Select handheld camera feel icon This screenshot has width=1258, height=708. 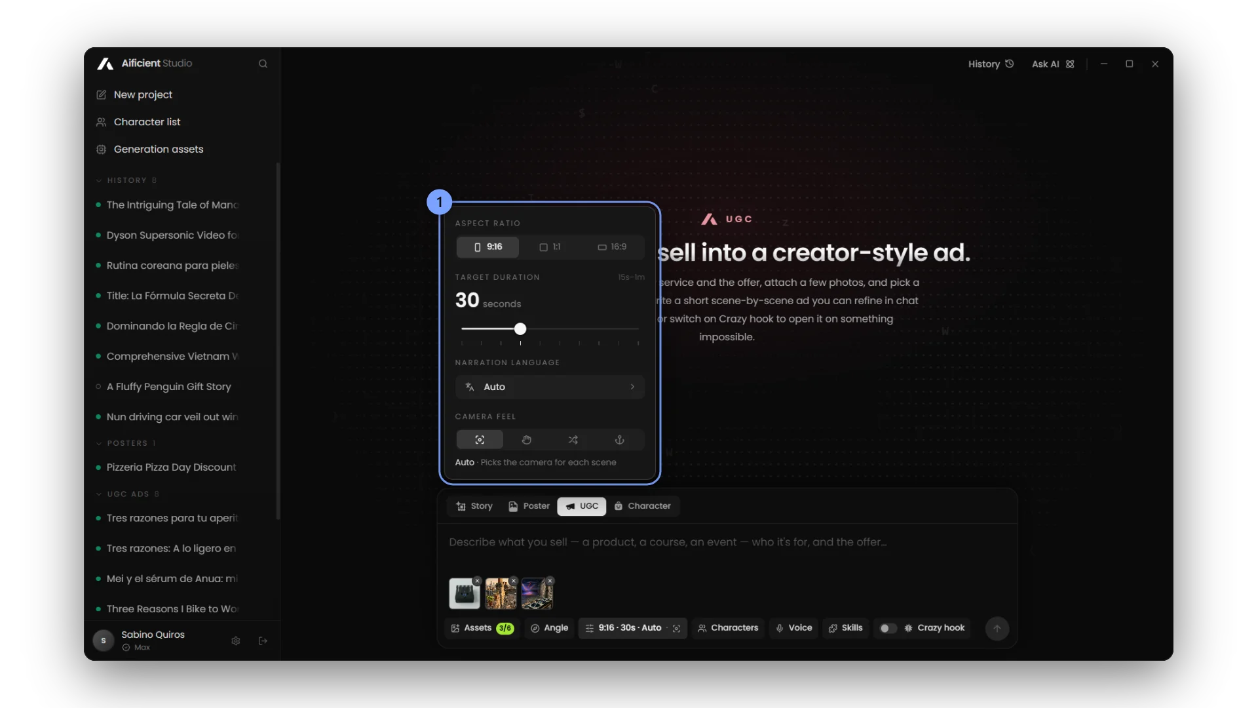coord(526,440)
